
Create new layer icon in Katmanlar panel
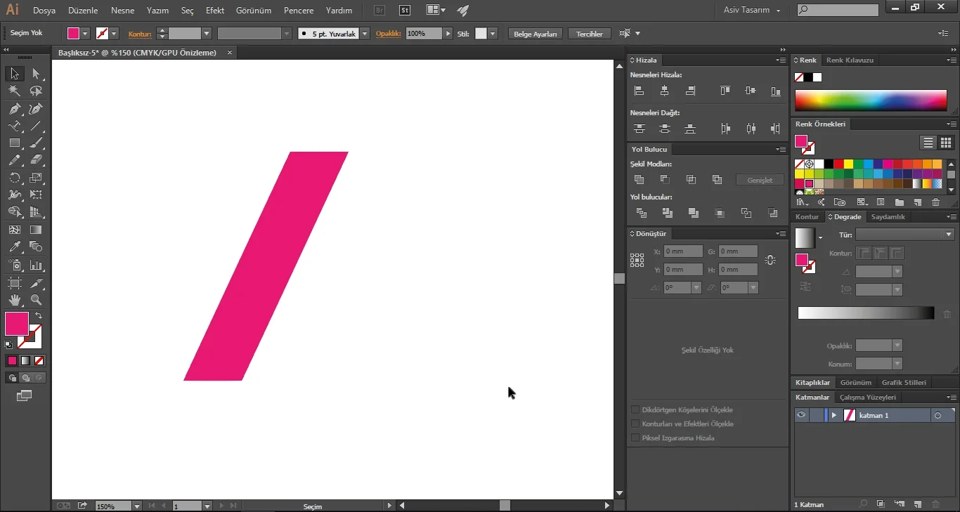pos(917,504)
